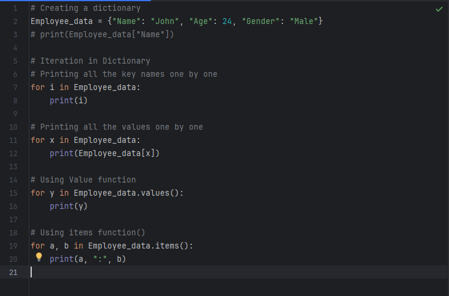449x296 pixels.
Task: Click 'print(y)' on line 16
Action: coord(69,206)
